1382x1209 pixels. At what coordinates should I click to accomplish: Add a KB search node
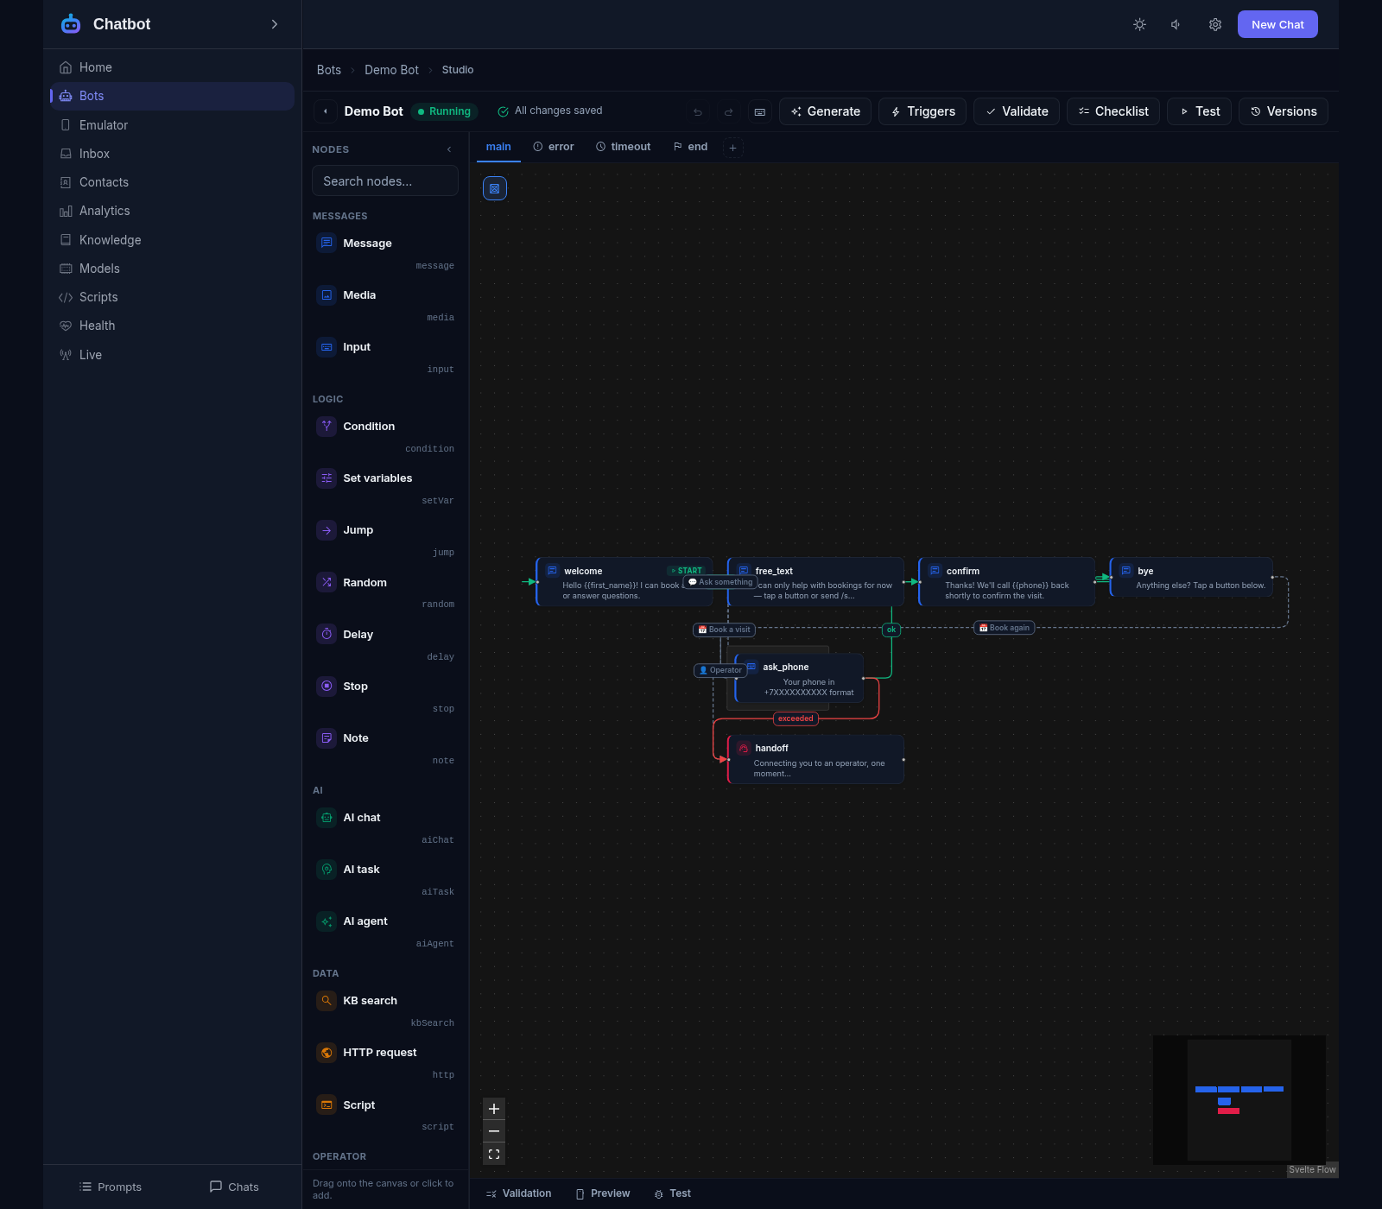pos(385,1010)
